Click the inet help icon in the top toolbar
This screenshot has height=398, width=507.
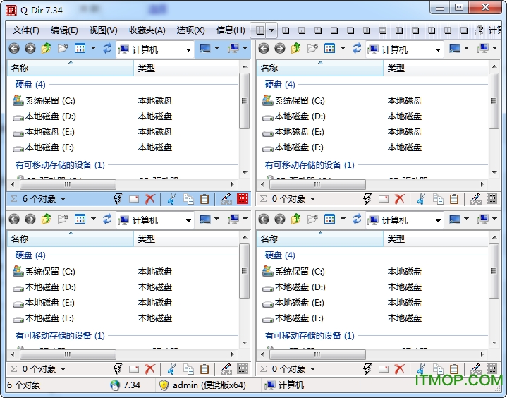pos(480,30)
